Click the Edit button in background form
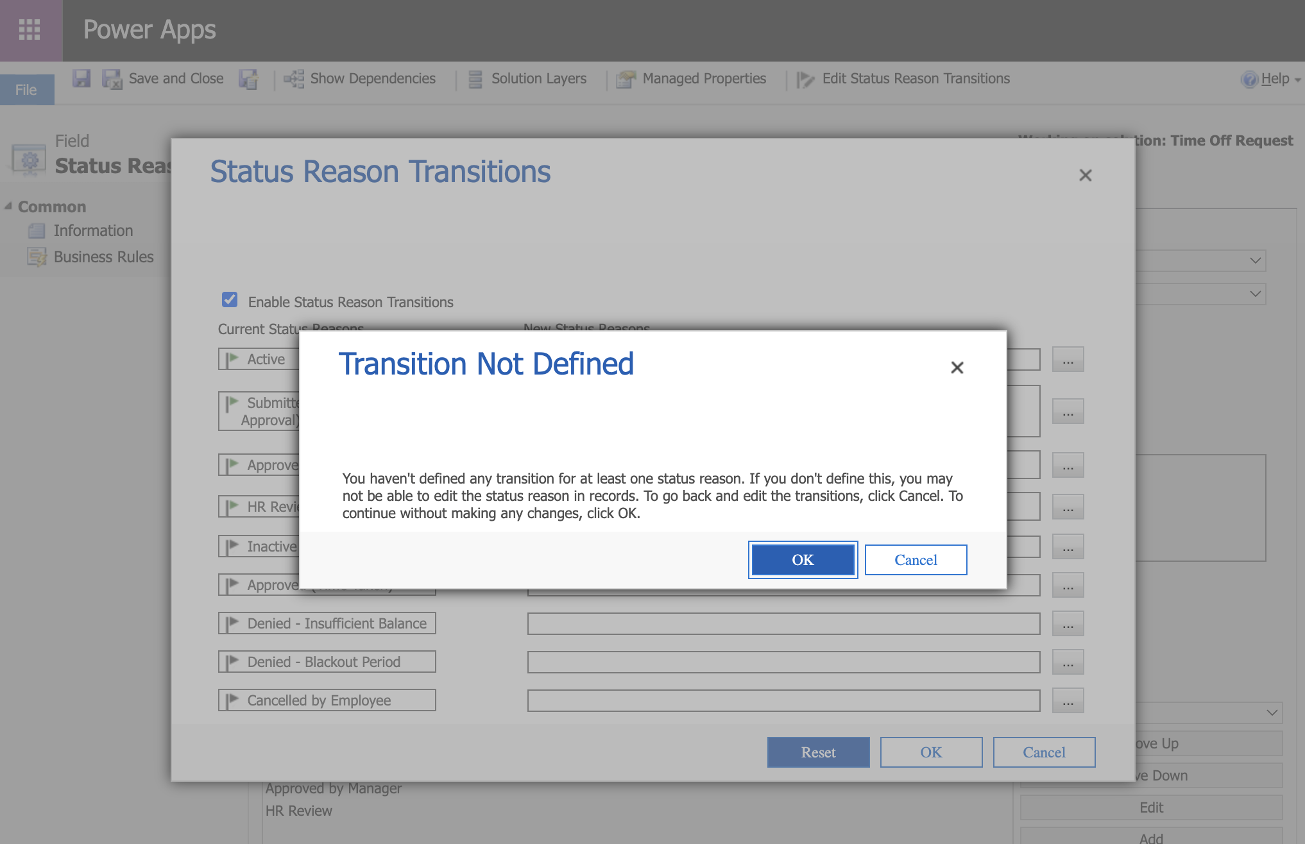Screen dimensions: 1305x844 coord(1151,808)
